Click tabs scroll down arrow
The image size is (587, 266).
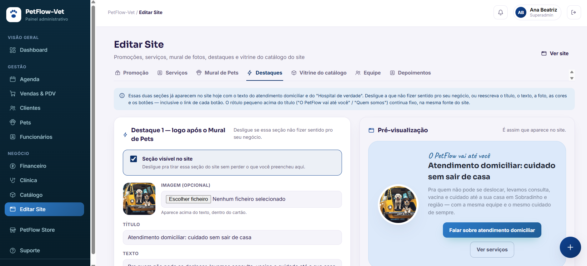point(572,78)
